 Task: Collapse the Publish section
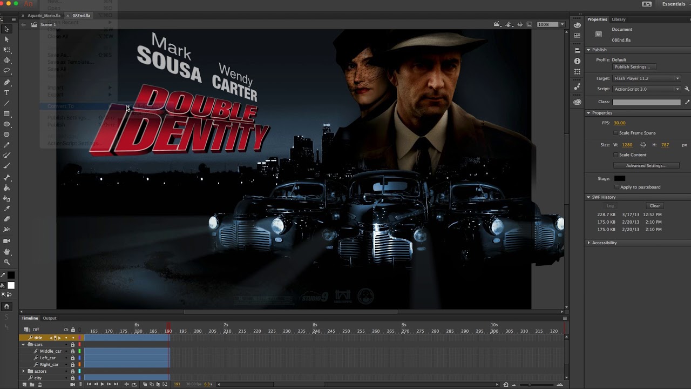point(588,50)
